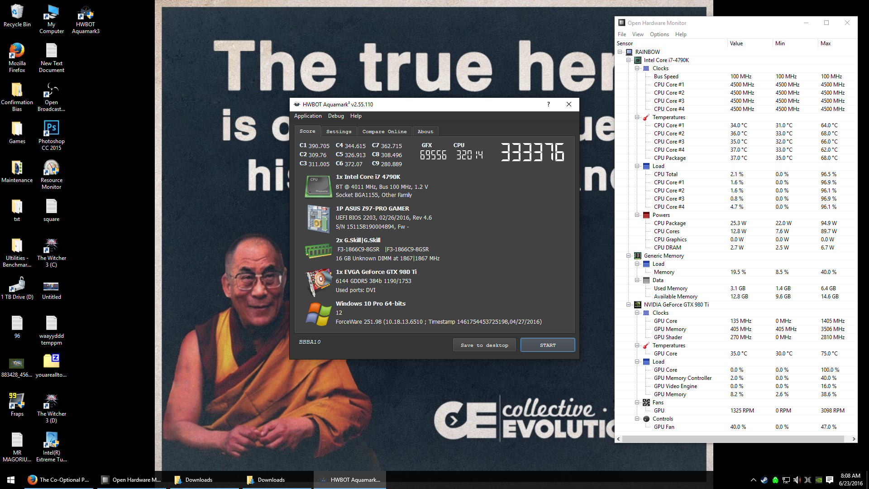The height and width of the screenshot is (489, 869).
Task: Open Steam tray icon
Action: coord(764,480)
